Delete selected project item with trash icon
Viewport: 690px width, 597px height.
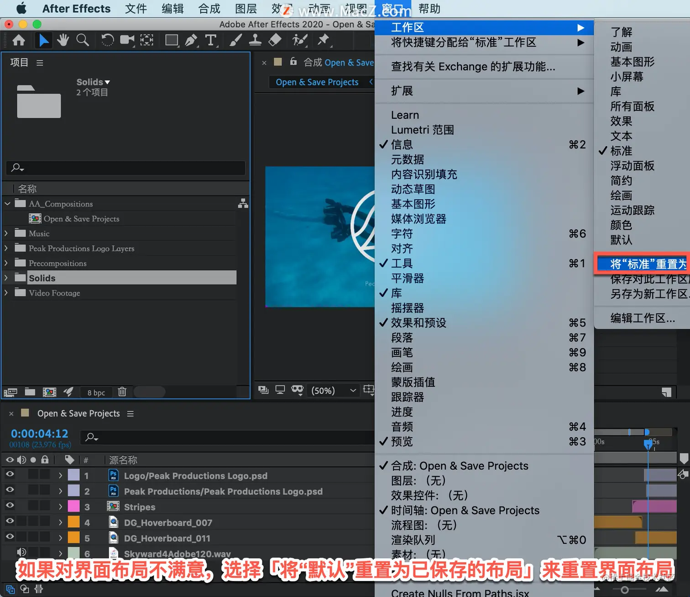click(x=122, y=391)
